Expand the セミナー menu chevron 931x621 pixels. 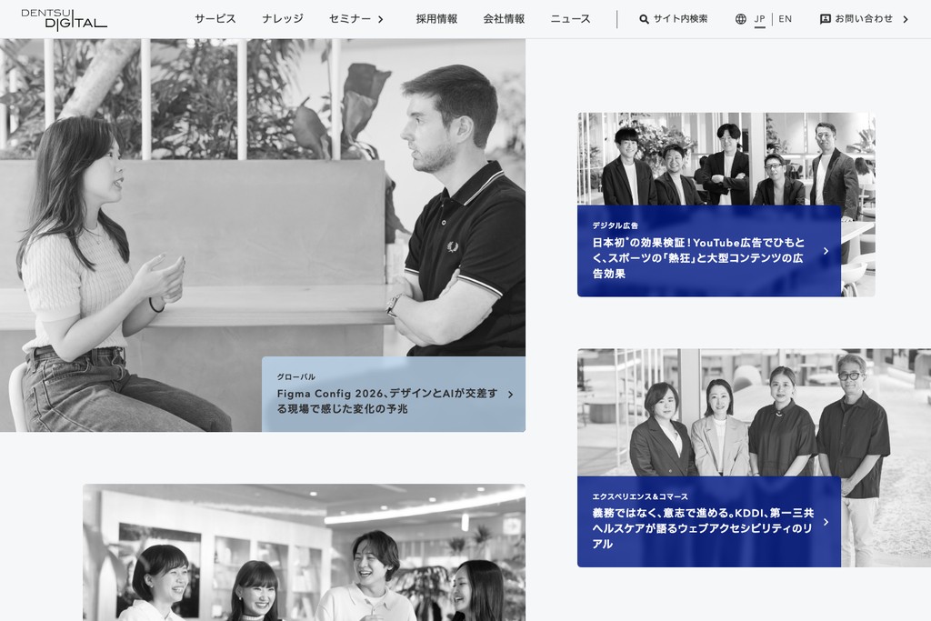(381, 20)
